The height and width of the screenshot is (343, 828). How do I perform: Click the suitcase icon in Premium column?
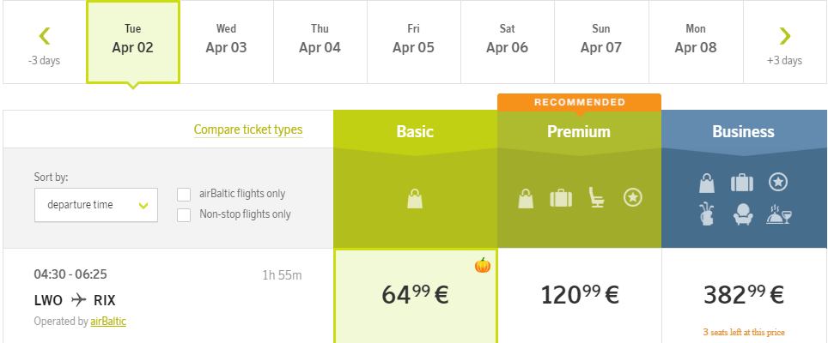[561, 199]
